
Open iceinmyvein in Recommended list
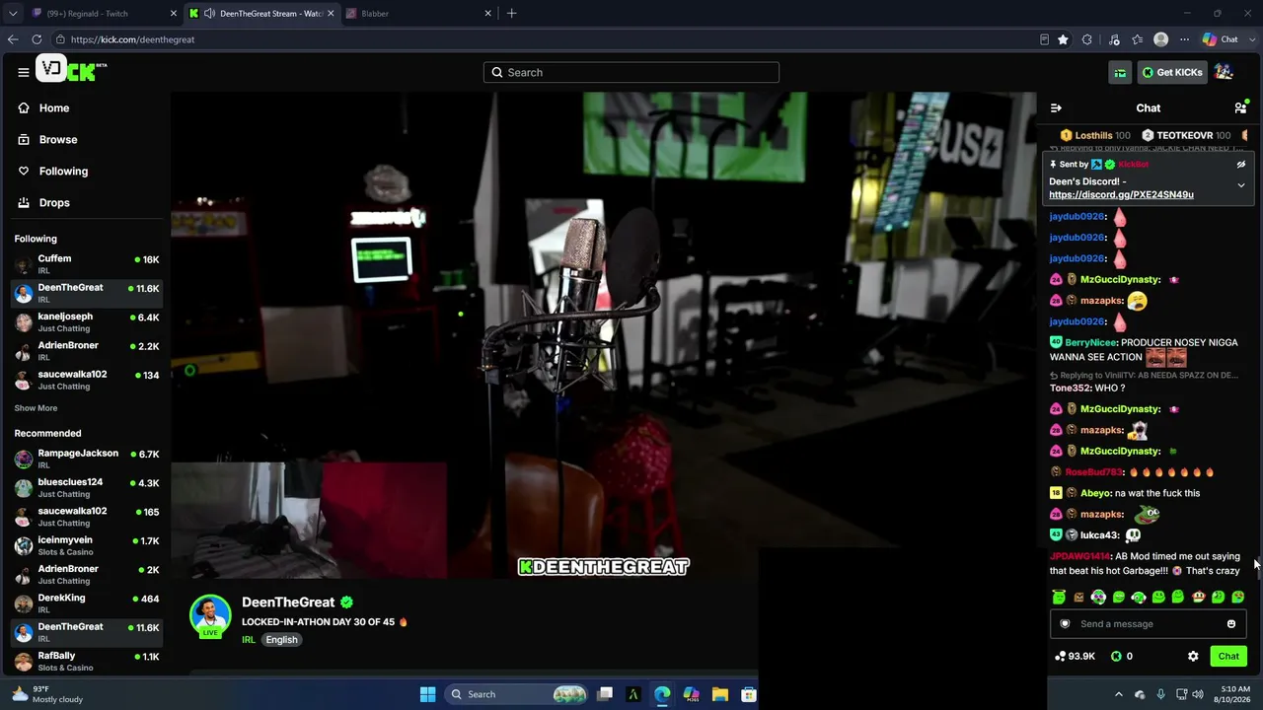coord(87,545)
